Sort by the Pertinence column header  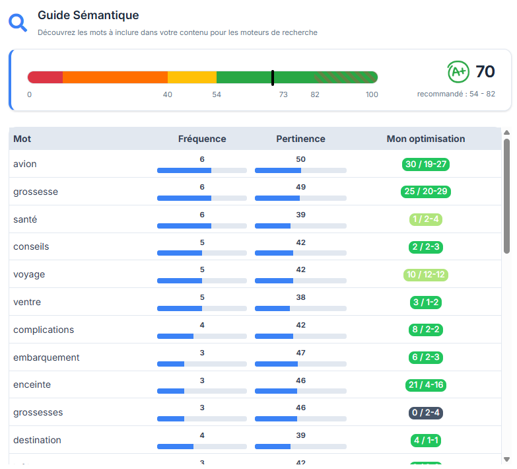[300, 139]
